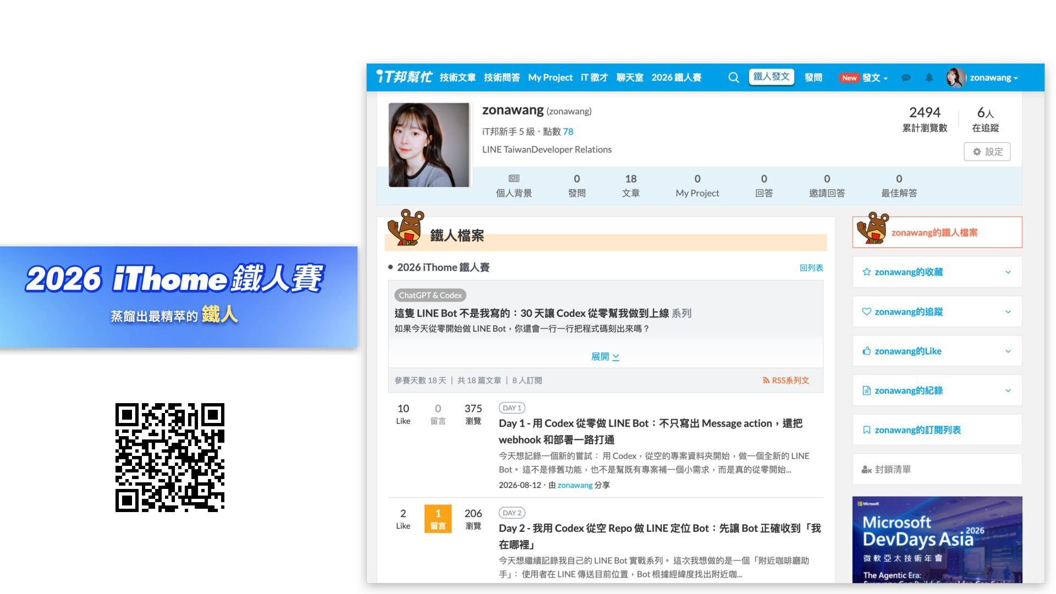This screenshot has height=594, width=1056.
Task: Expand the zonawang的紀錄 section chevron
Action: [1008, 391]
